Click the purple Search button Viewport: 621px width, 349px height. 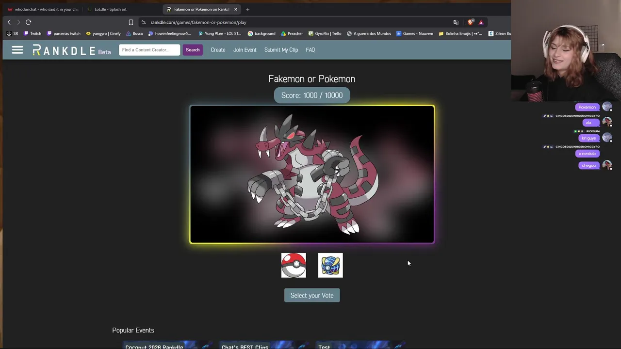[193, 50]
